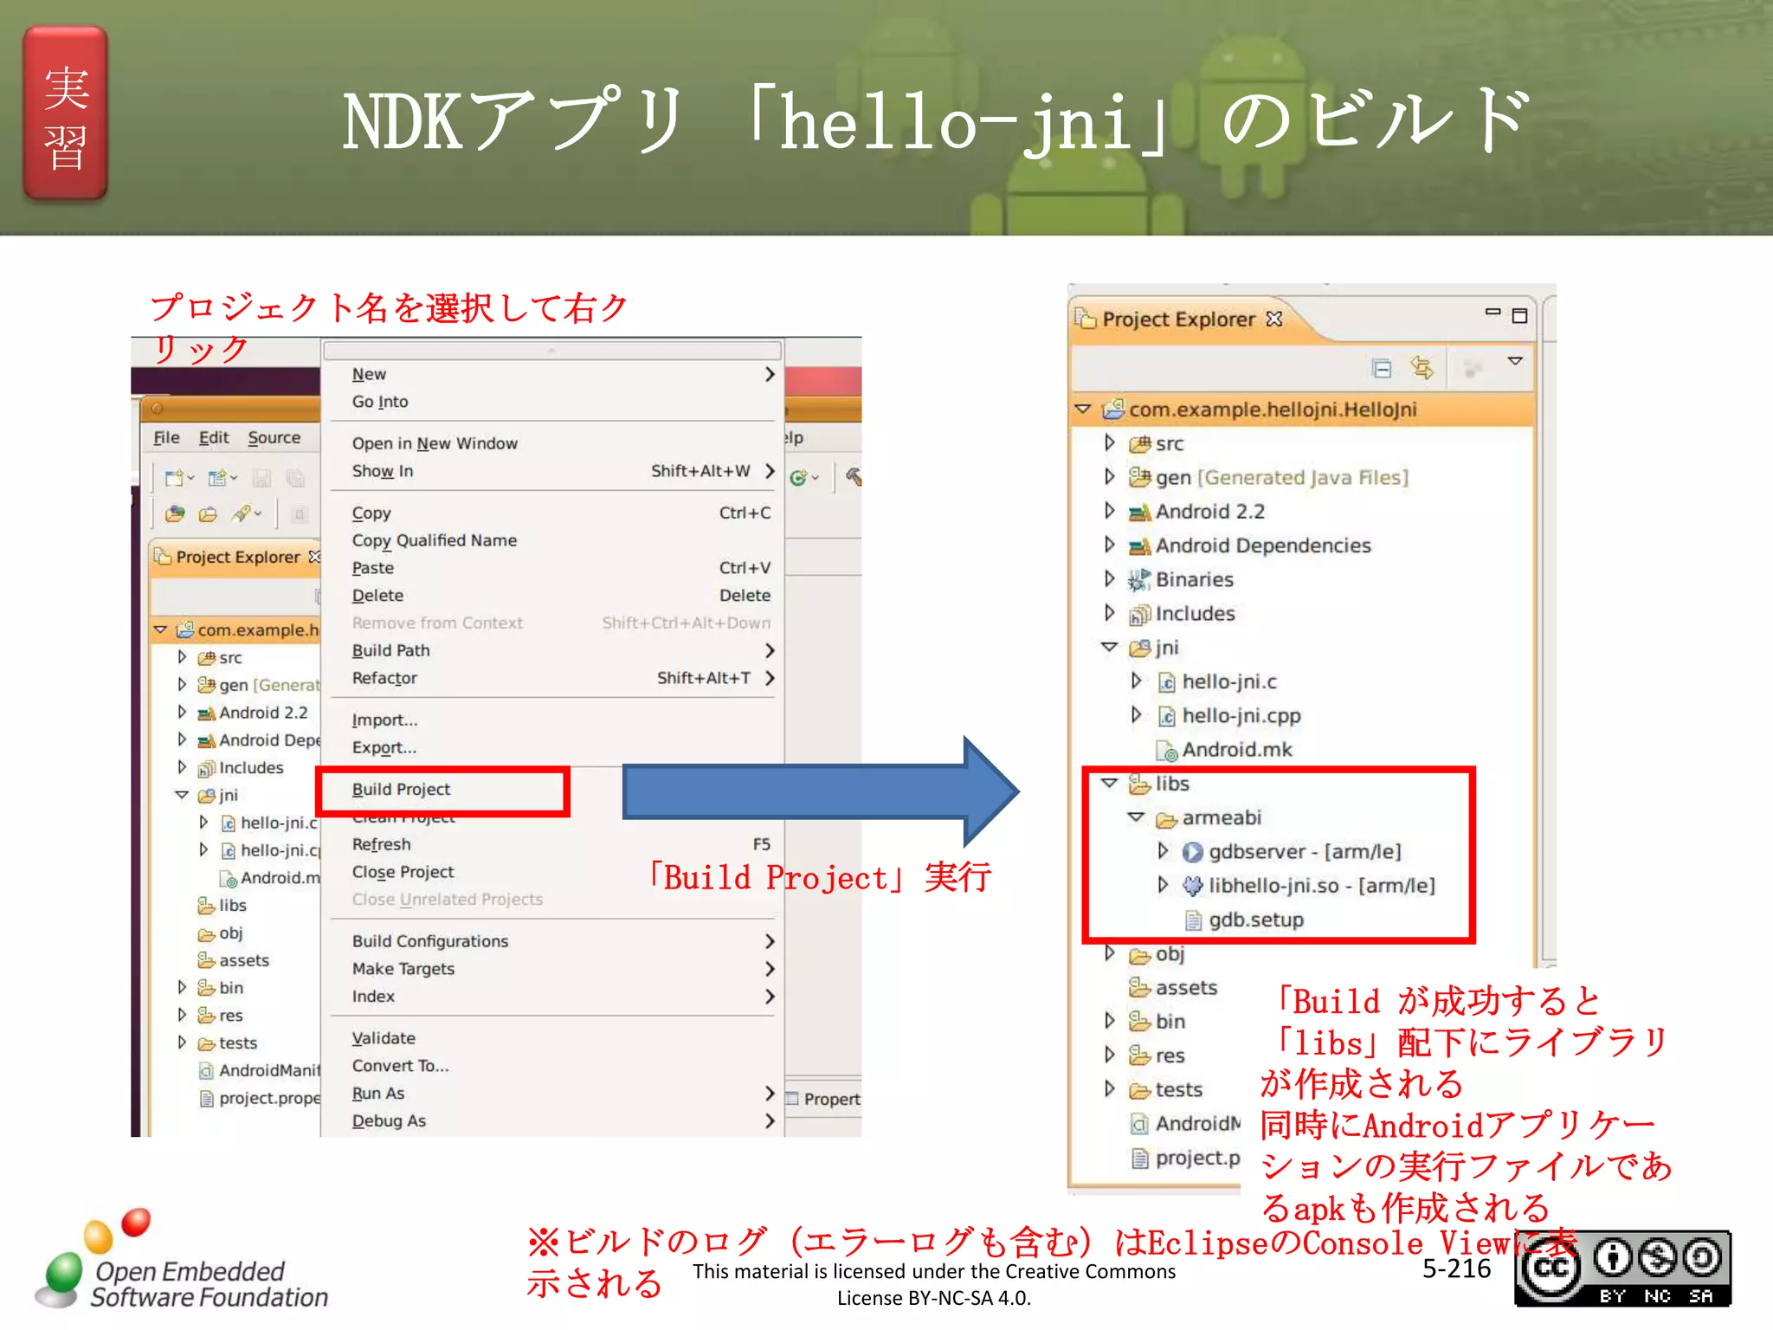
Task: Open the Index submenu
Action: click(x=553, y=997)
